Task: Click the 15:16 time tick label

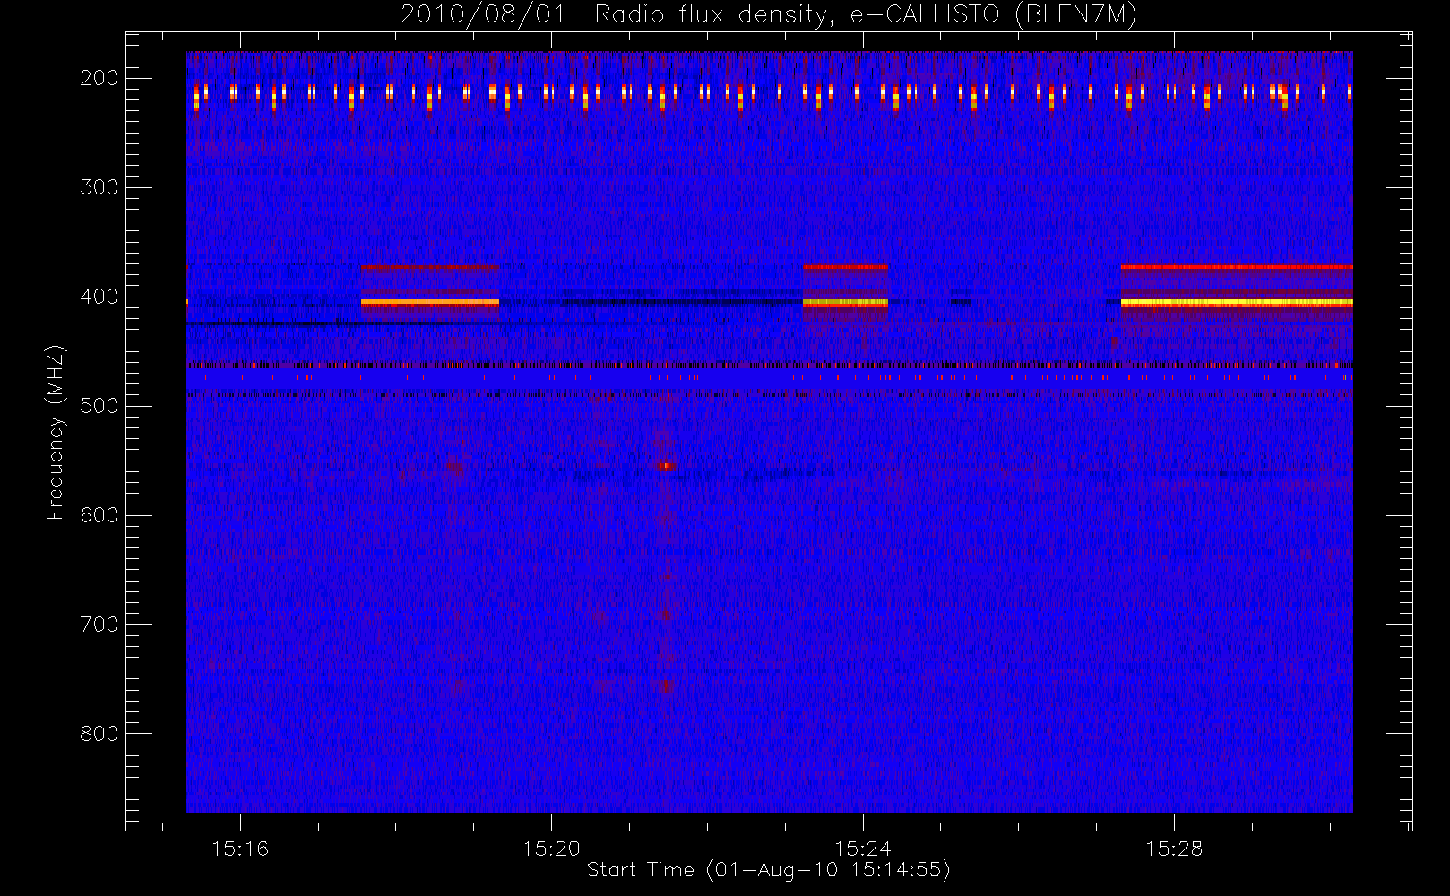Action: pyautogui.click(x=240, y=849)
